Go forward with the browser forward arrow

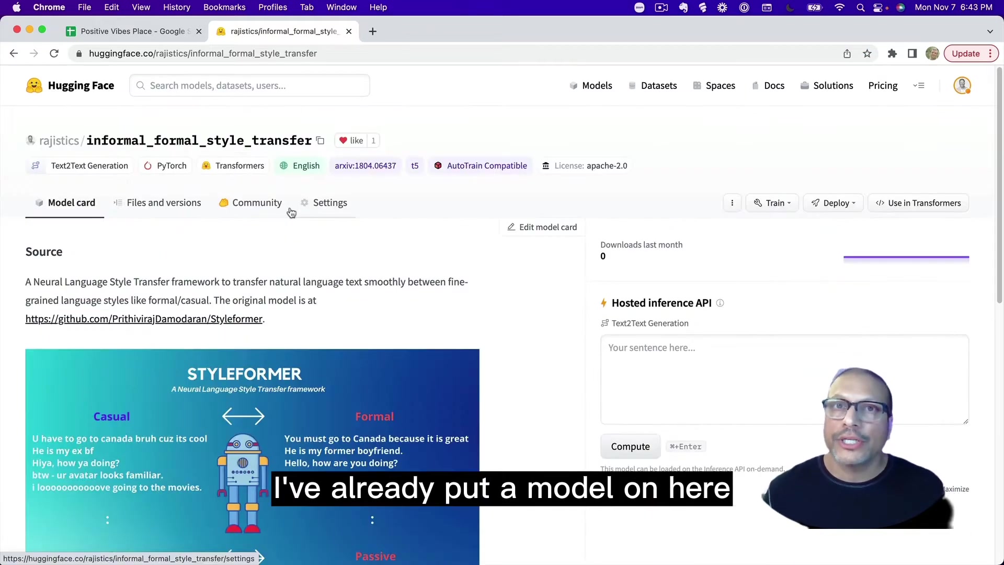(34, 53)
